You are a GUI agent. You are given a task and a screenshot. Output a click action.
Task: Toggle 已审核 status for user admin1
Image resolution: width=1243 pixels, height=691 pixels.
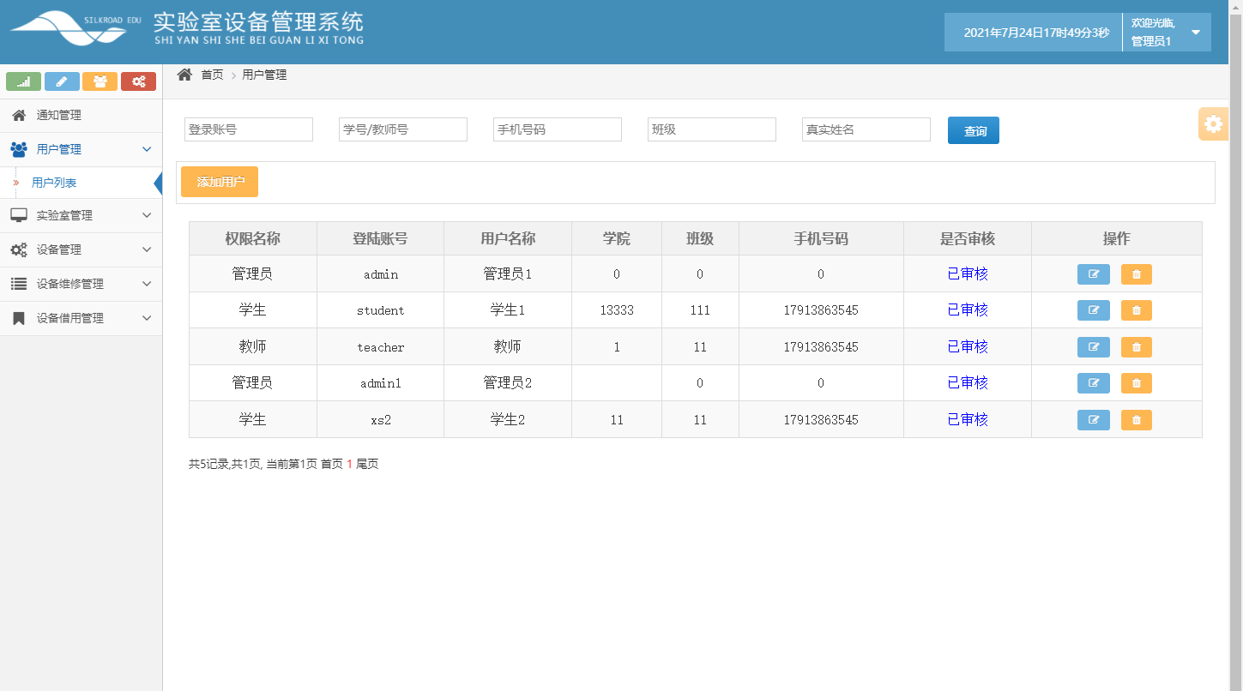967,382
